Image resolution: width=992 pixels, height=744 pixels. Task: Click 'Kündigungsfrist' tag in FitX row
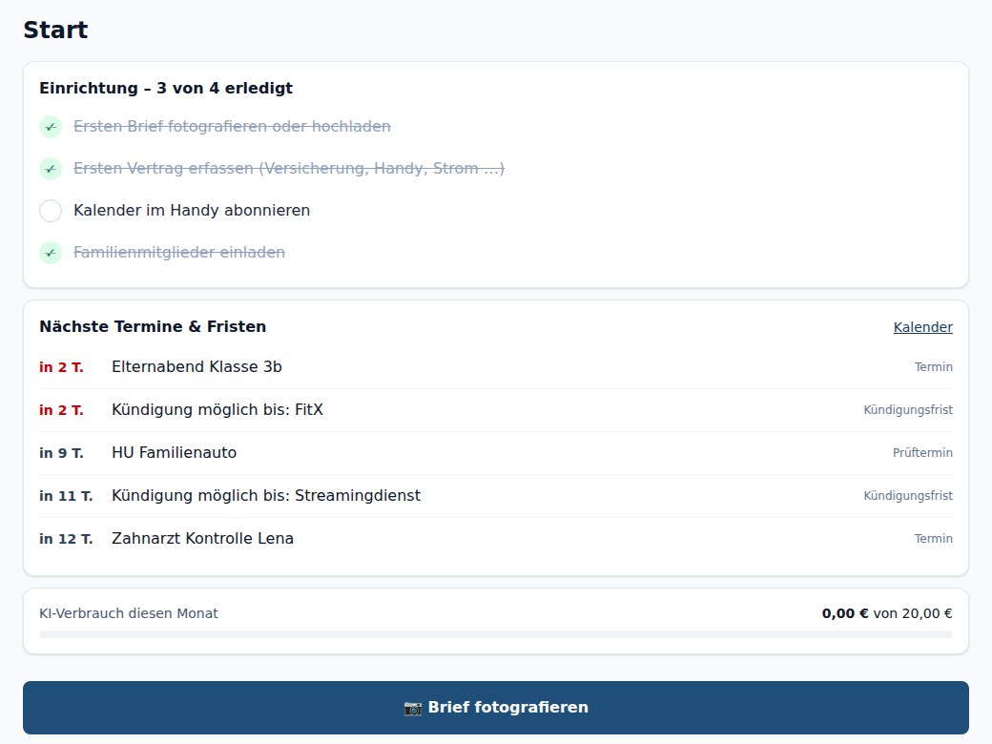(908, 410)
